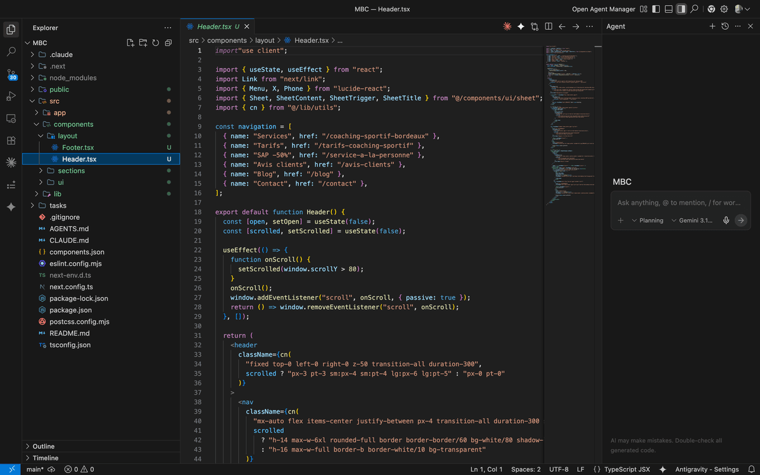Open the Source Control view with 30 badge
The image size is (760, 475).
tap(11, 74)
